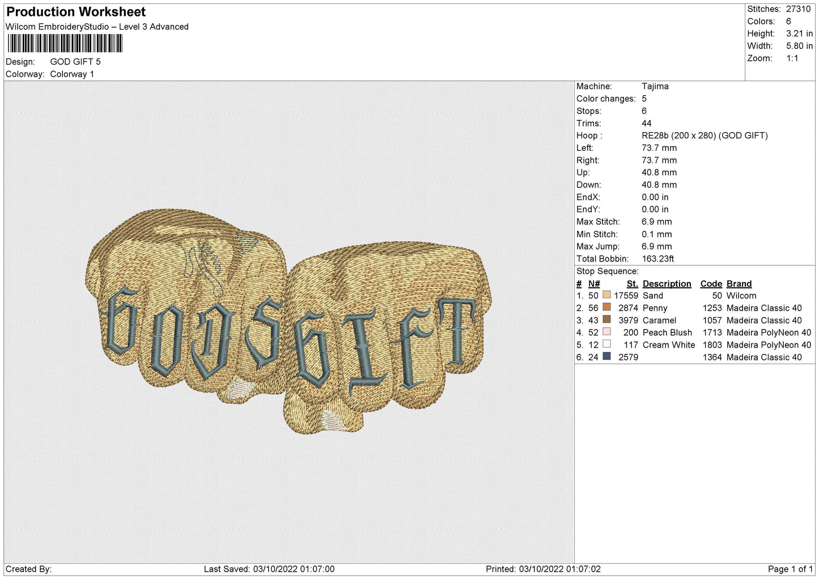The width and height of the screenshot is (819, 579).
Task: Click the stitch count 2579 in row 6
Action: click(x=628, y=357)
